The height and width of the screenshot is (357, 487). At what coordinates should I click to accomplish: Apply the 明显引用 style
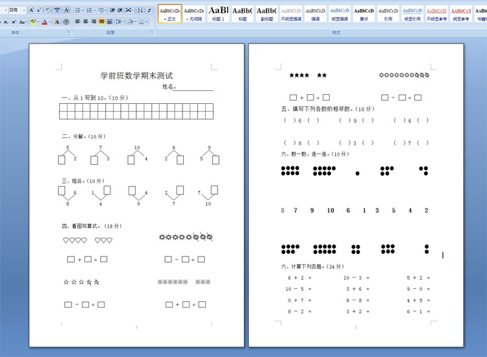click(412, 14)
